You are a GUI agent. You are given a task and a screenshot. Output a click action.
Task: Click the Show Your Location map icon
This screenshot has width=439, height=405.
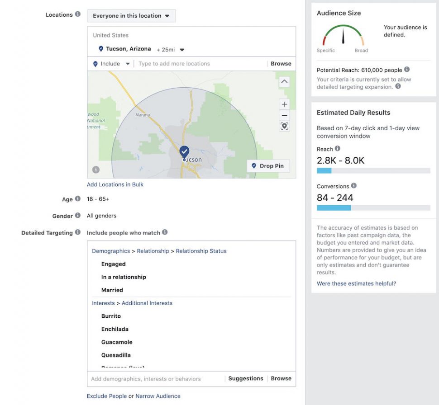point(284,126)
